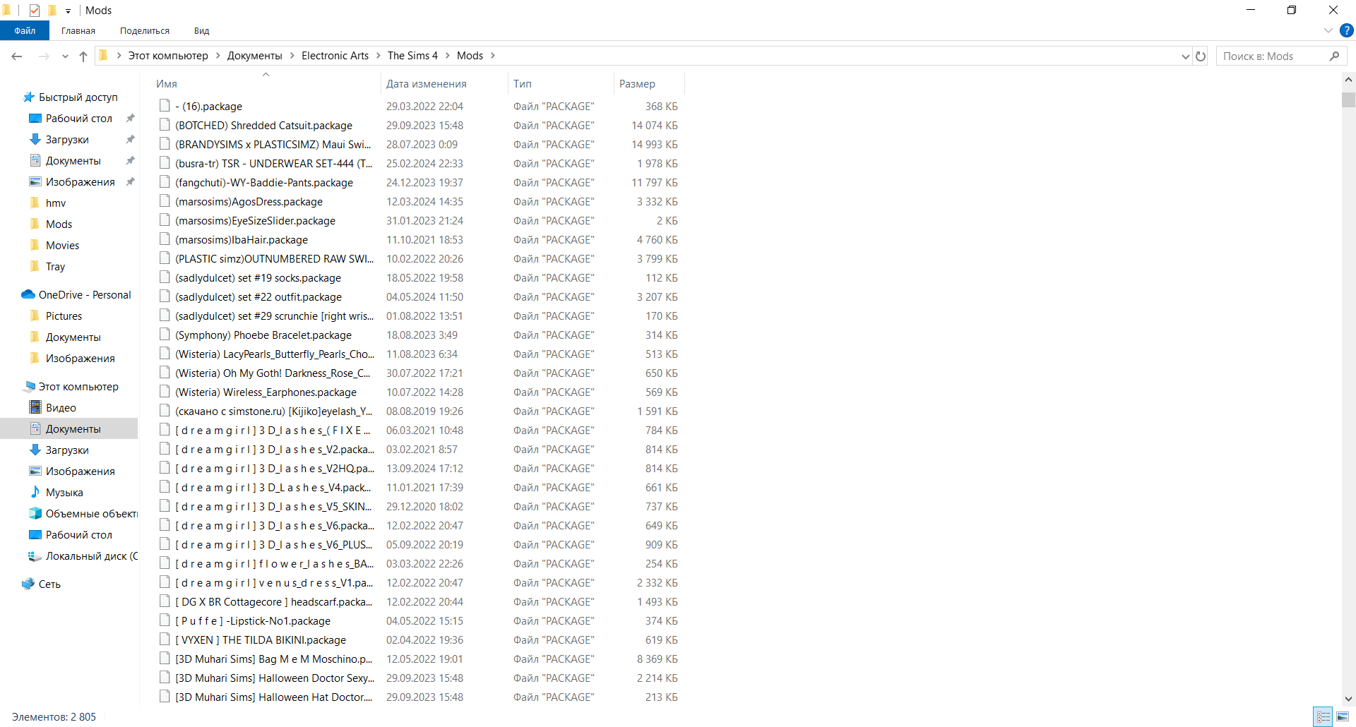
Task: Select (BOTCHED) Shredded Catsuit.package
Action: coord(263,125)
